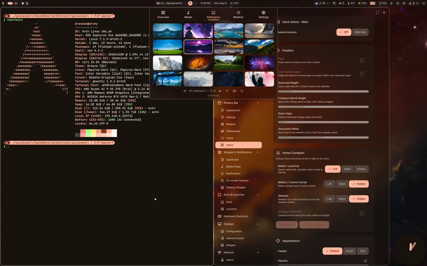Screen dimensions: 427x266
Task: Open the wallpaper folder icon
Action: tap(235, 91)
